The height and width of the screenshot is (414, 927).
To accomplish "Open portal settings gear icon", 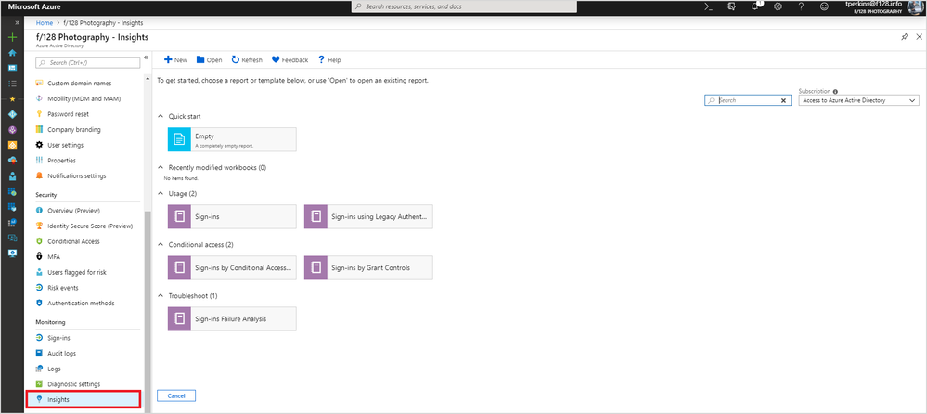I will (x=778, y=7).
